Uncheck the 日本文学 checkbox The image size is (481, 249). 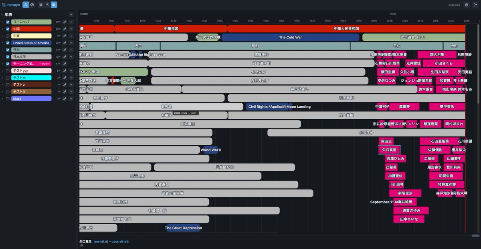[8, 57]
